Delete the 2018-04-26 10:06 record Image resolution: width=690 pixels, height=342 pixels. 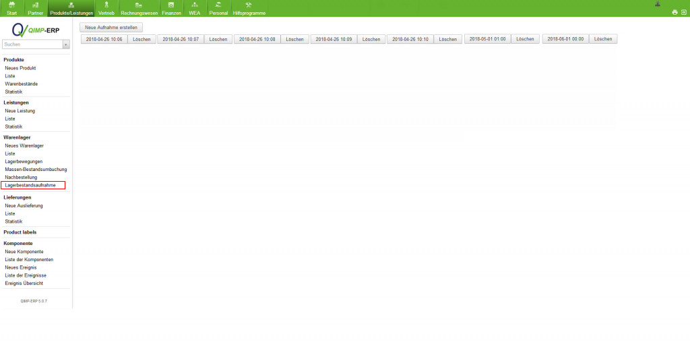142,39
